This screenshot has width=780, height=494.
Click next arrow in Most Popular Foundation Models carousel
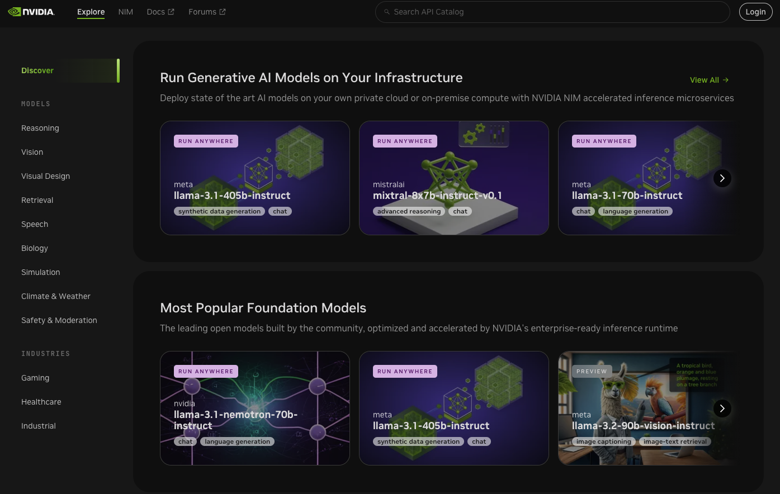click(x=722, y=408)
